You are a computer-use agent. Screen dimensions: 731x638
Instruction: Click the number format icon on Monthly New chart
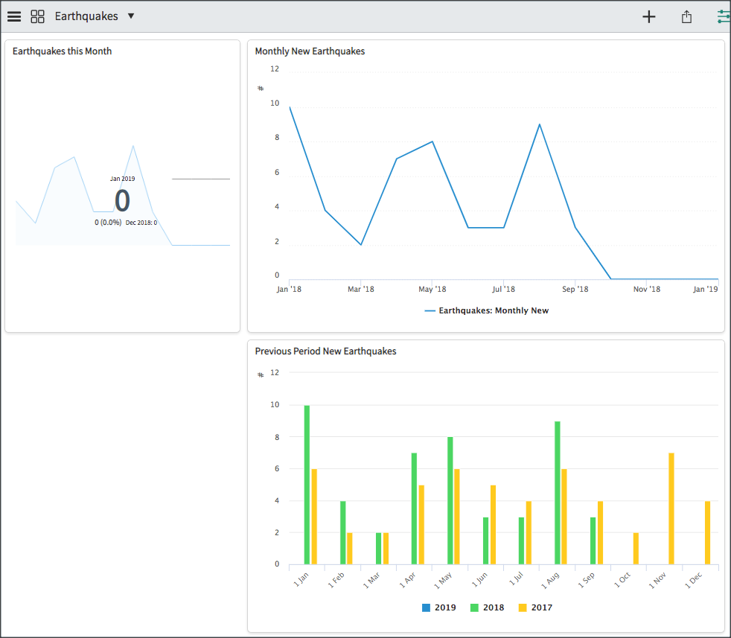point(260,89)
